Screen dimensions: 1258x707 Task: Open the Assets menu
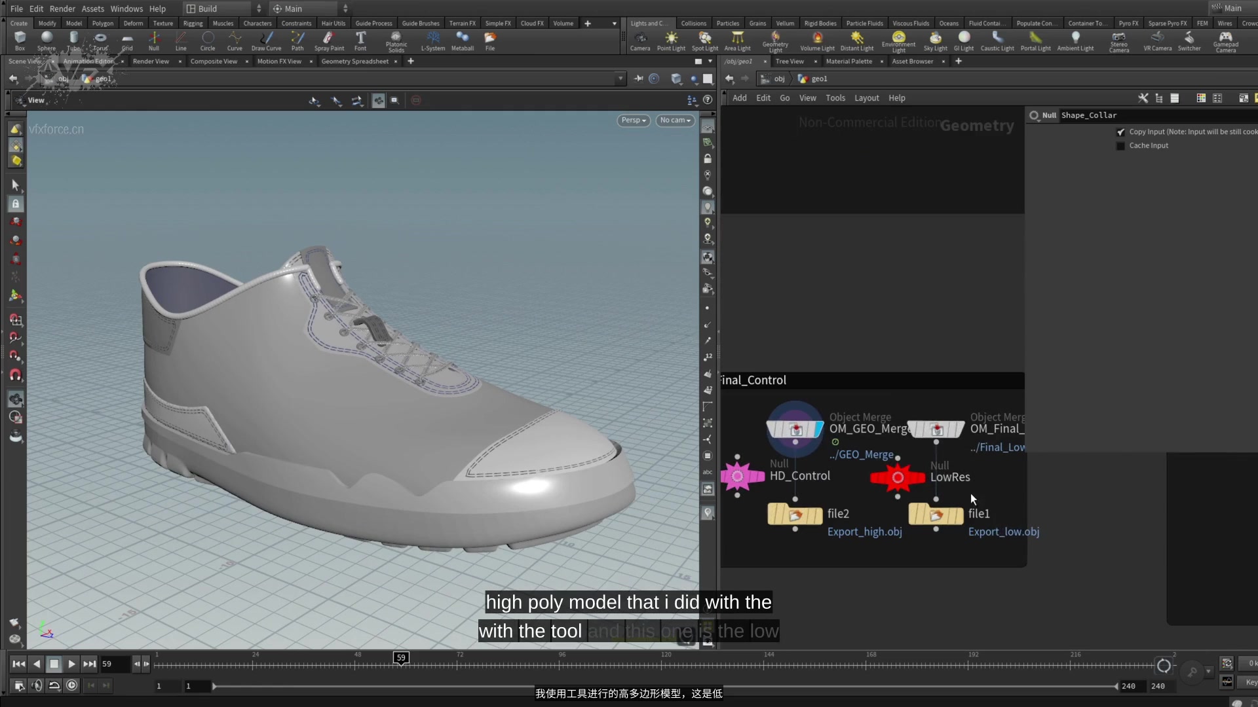(93, 8)
